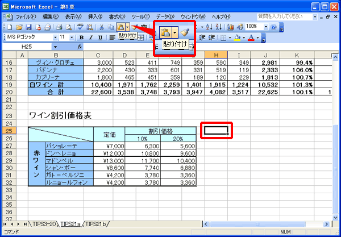The width and height of the screenshot is (341, 237).
Task: Open the Name Box dropdown arrow
Action: [x=55, y=47]
